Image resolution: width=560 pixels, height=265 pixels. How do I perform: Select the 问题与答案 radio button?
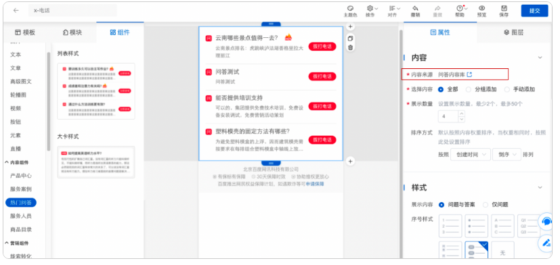441,205
